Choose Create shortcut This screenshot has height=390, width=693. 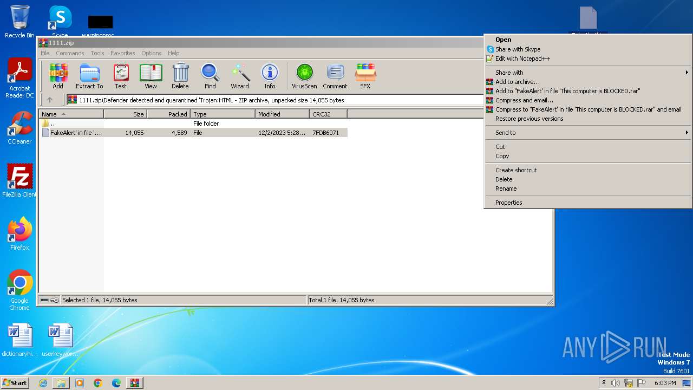(x=587, y=170)
